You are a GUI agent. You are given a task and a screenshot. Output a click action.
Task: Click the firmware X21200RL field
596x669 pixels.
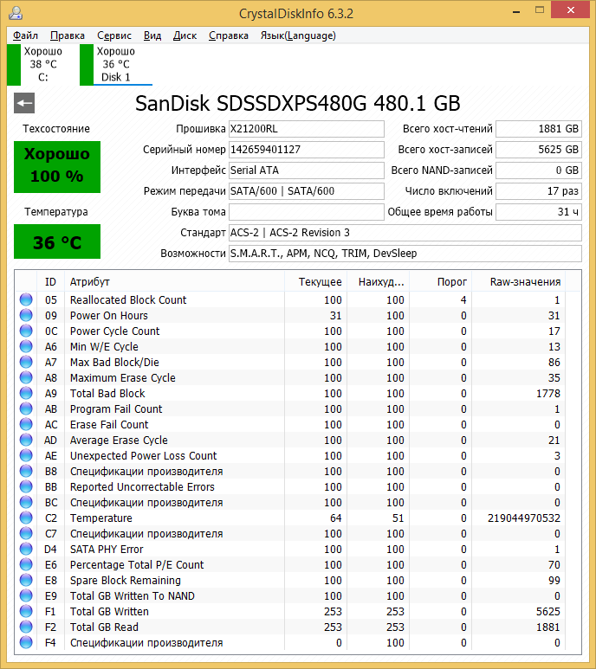click(x=305, y=129)
